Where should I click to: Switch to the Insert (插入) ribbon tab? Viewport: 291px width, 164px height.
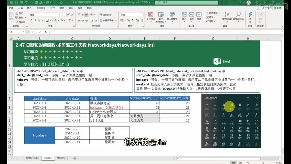pos(29,8)
